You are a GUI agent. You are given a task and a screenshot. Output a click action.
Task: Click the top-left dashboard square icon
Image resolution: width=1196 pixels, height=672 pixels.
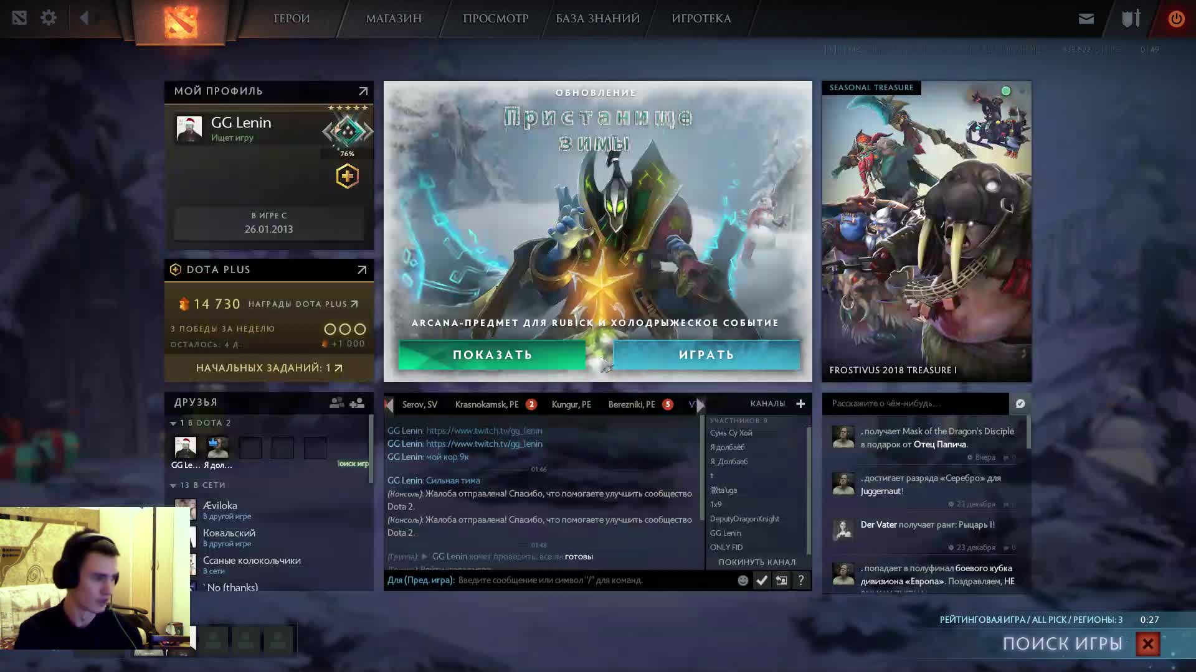point(19,18)
